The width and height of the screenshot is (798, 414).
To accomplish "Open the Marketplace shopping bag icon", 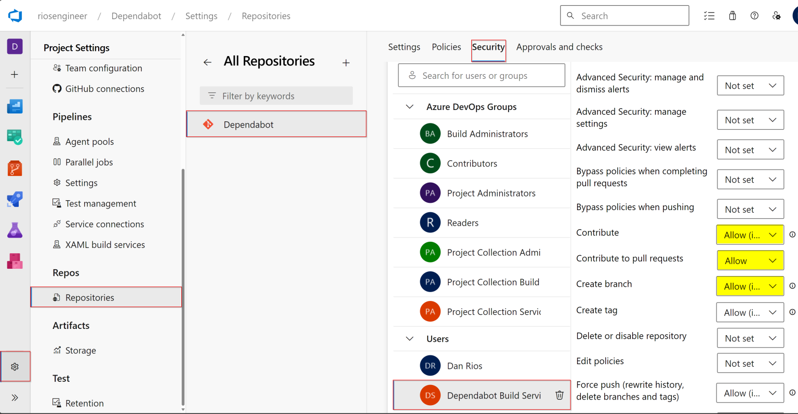I will click(x=732, y=16).
